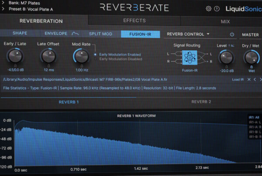Click the Level knob
The width and height of the screenshot is (262, 176).
pos(226,58)
